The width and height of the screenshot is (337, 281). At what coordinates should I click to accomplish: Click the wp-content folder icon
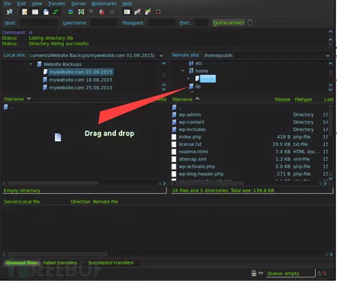tap(174, 122)
